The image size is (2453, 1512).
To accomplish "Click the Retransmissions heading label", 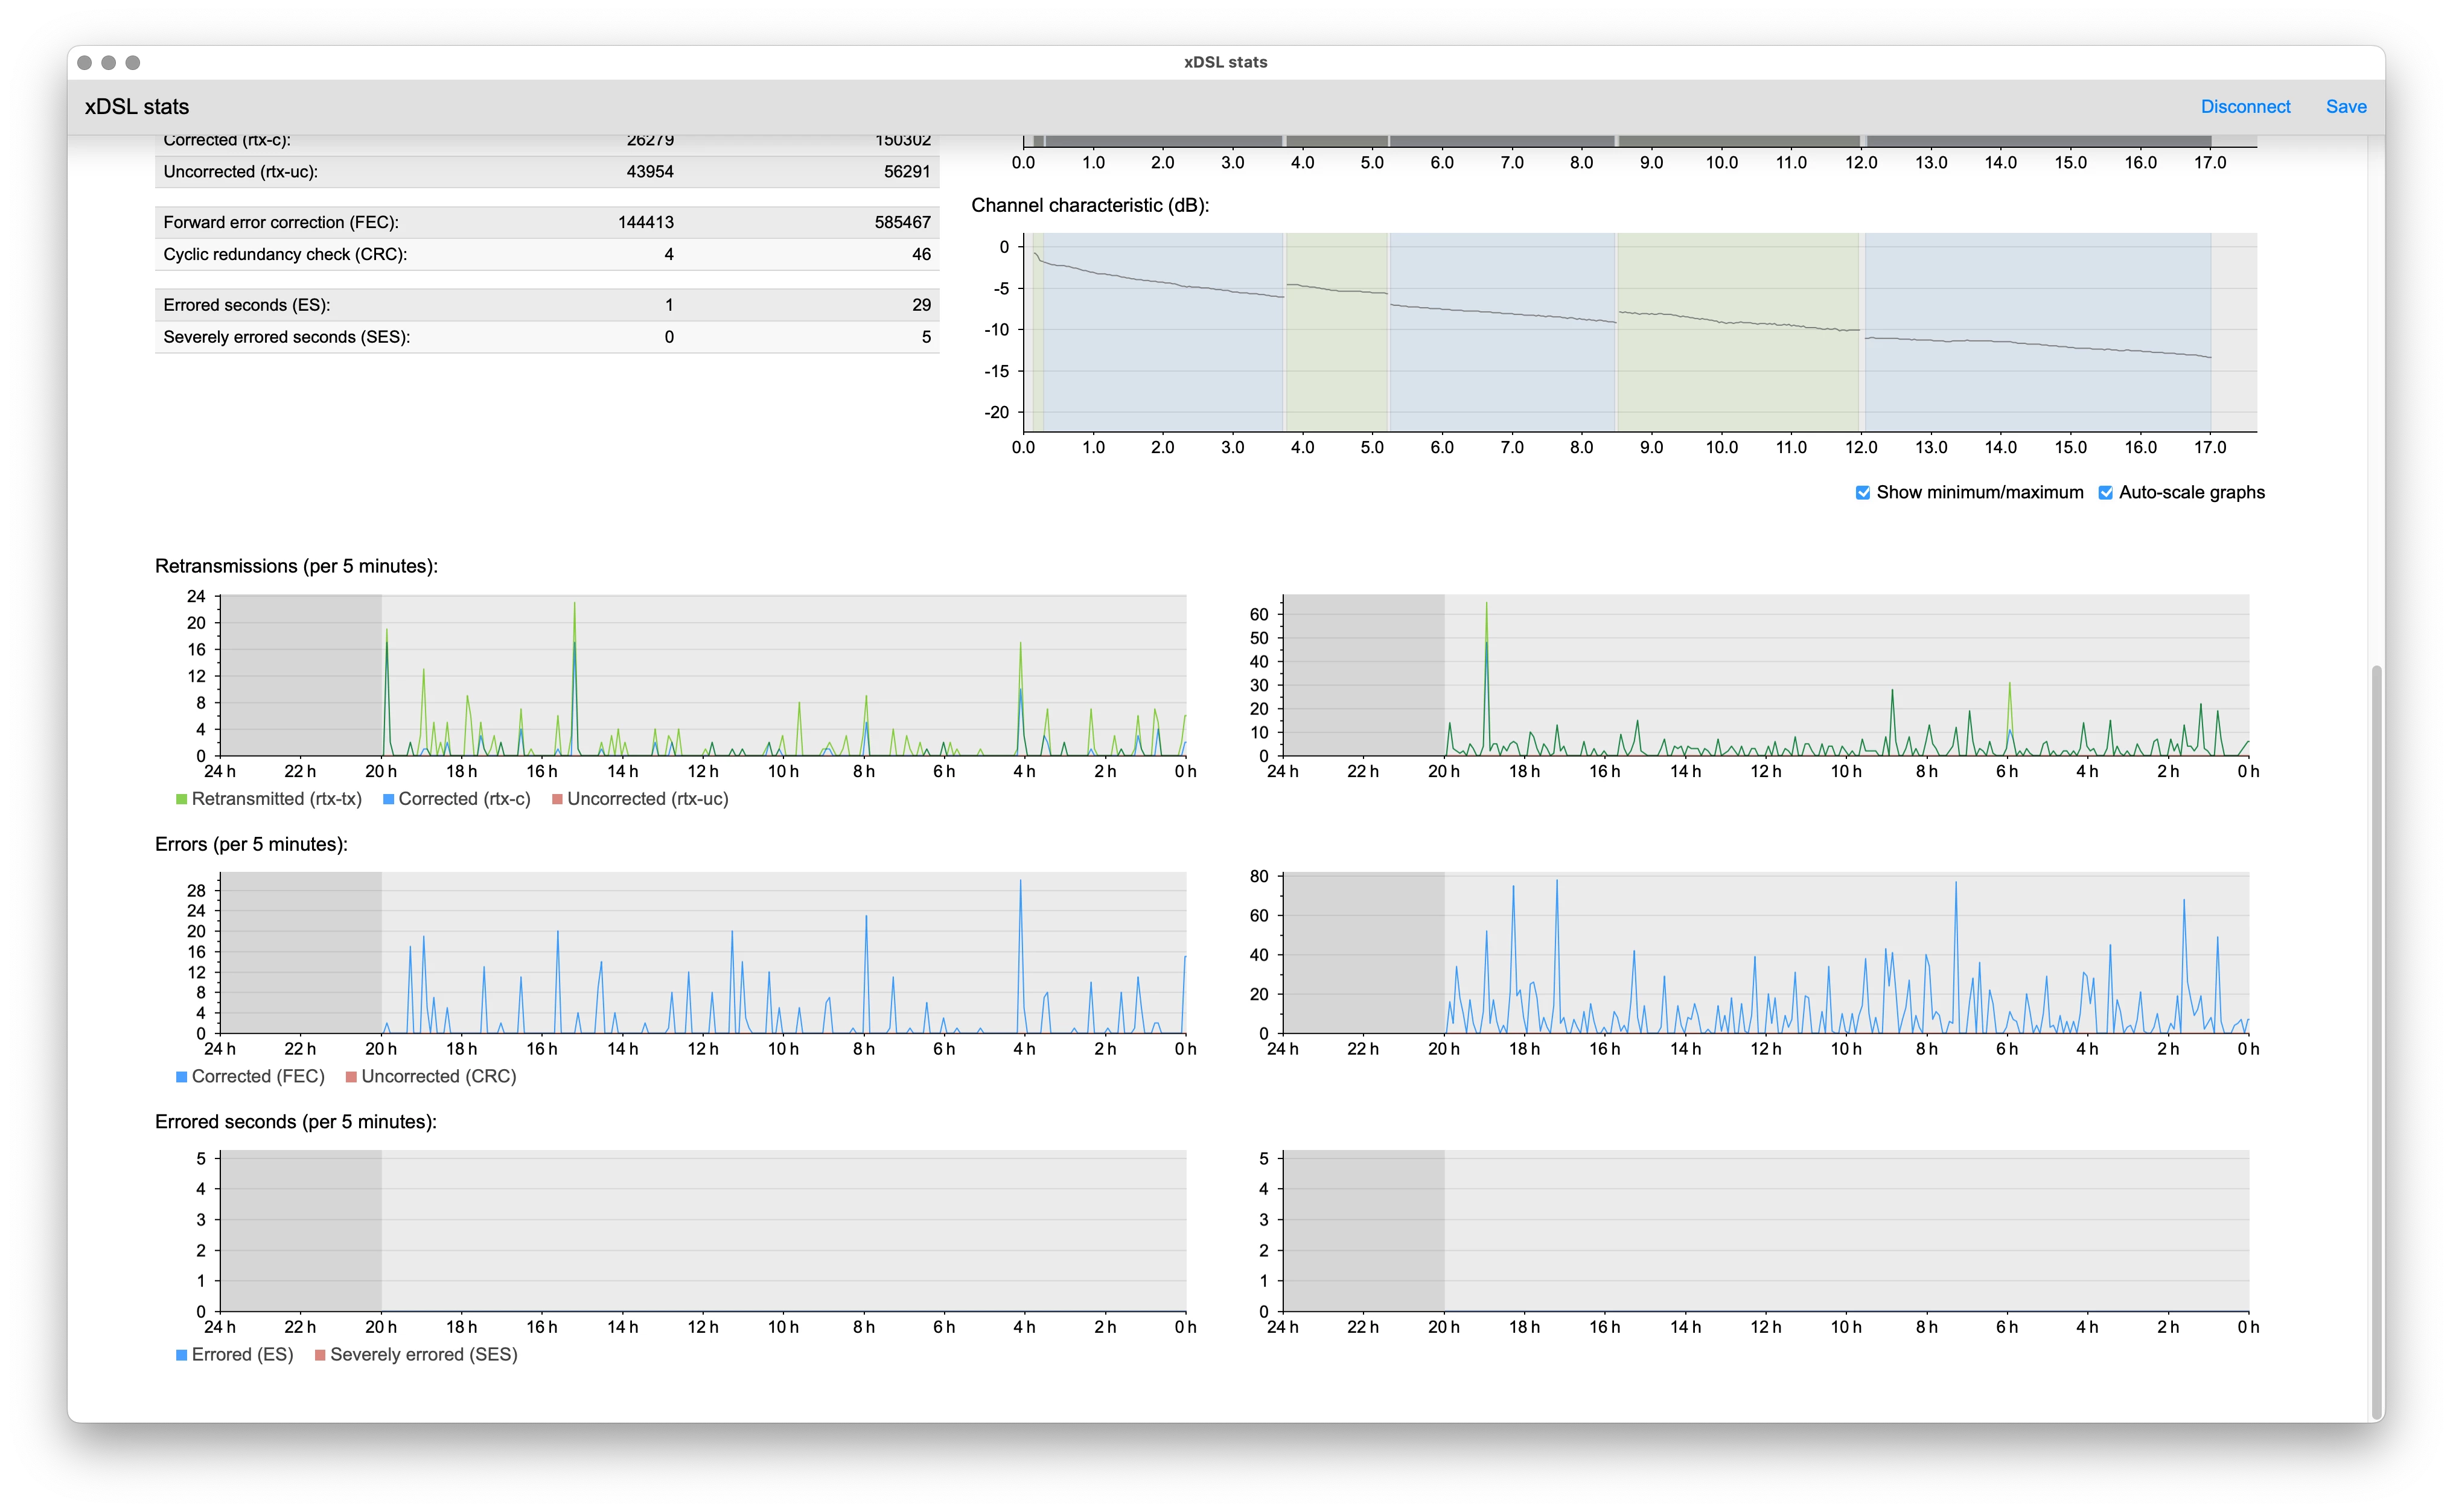I will click(296, 566).
